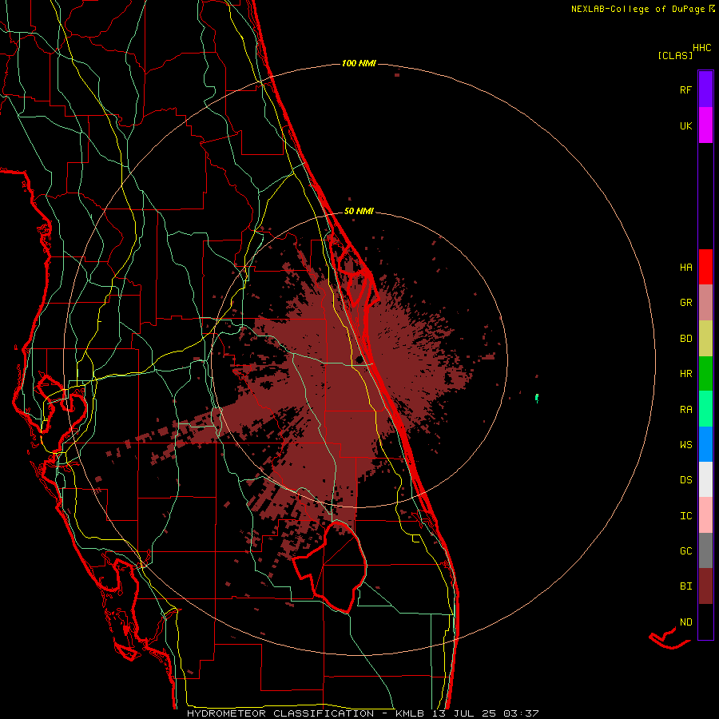Click the "BI" legend label

(685, 586)
